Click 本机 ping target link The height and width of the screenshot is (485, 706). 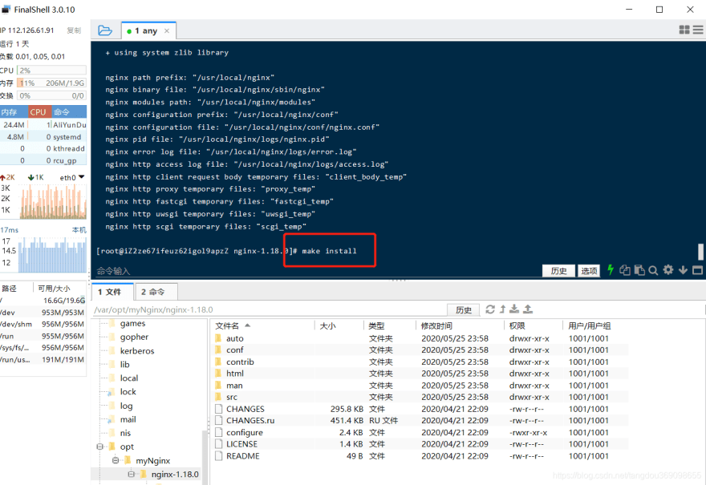click(x=79, y=230)
